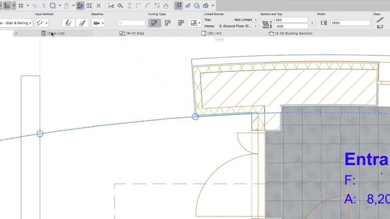The width and height of the screenshot is (390, 219).
Task: Click the stair height Bottom and Top icon
Action: [x=267, y=24]
